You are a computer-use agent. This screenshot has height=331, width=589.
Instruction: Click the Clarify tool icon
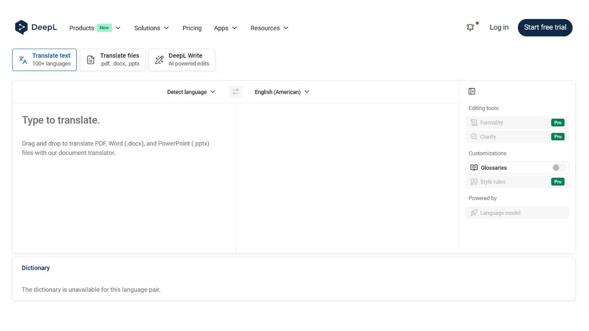(474, 137)
